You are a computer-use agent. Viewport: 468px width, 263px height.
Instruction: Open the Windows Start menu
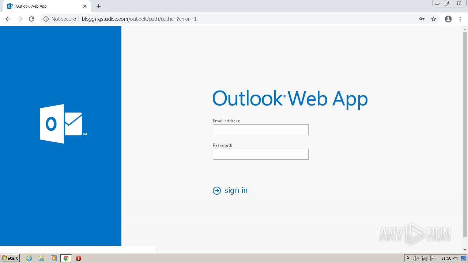(x=10, y=258)
